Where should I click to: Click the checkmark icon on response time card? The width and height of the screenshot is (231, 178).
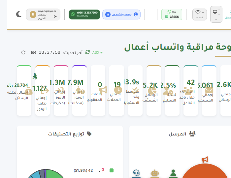tap(135, 90)
